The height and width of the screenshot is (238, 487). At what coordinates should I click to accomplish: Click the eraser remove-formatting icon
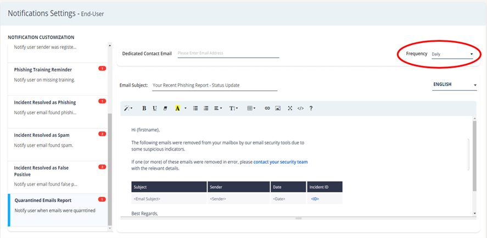165,108
